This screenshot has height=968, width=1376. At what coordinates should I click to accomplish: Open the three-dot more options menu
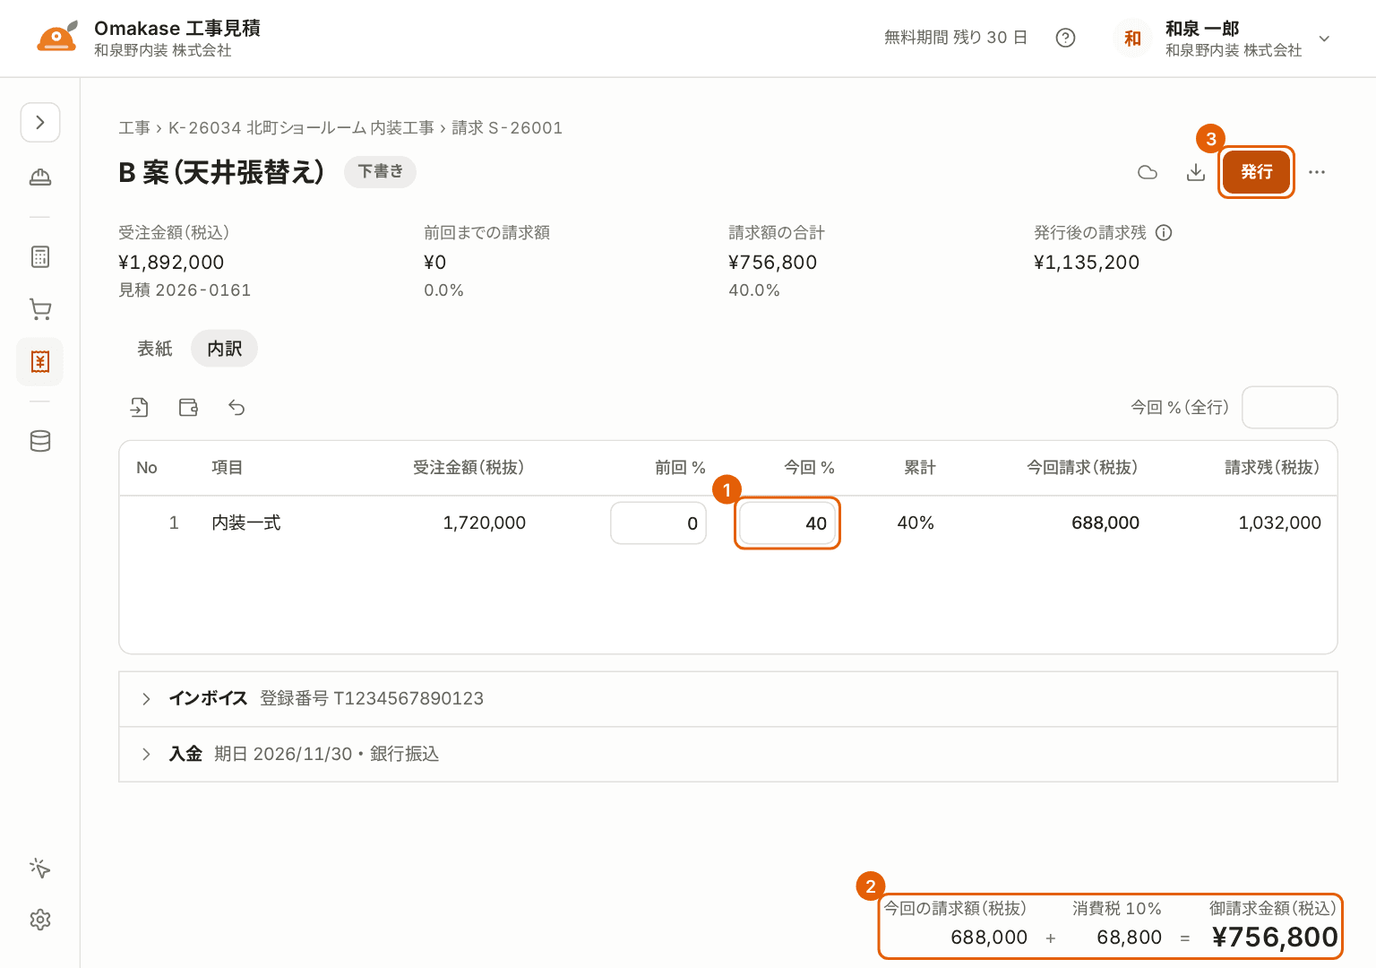1317,172
